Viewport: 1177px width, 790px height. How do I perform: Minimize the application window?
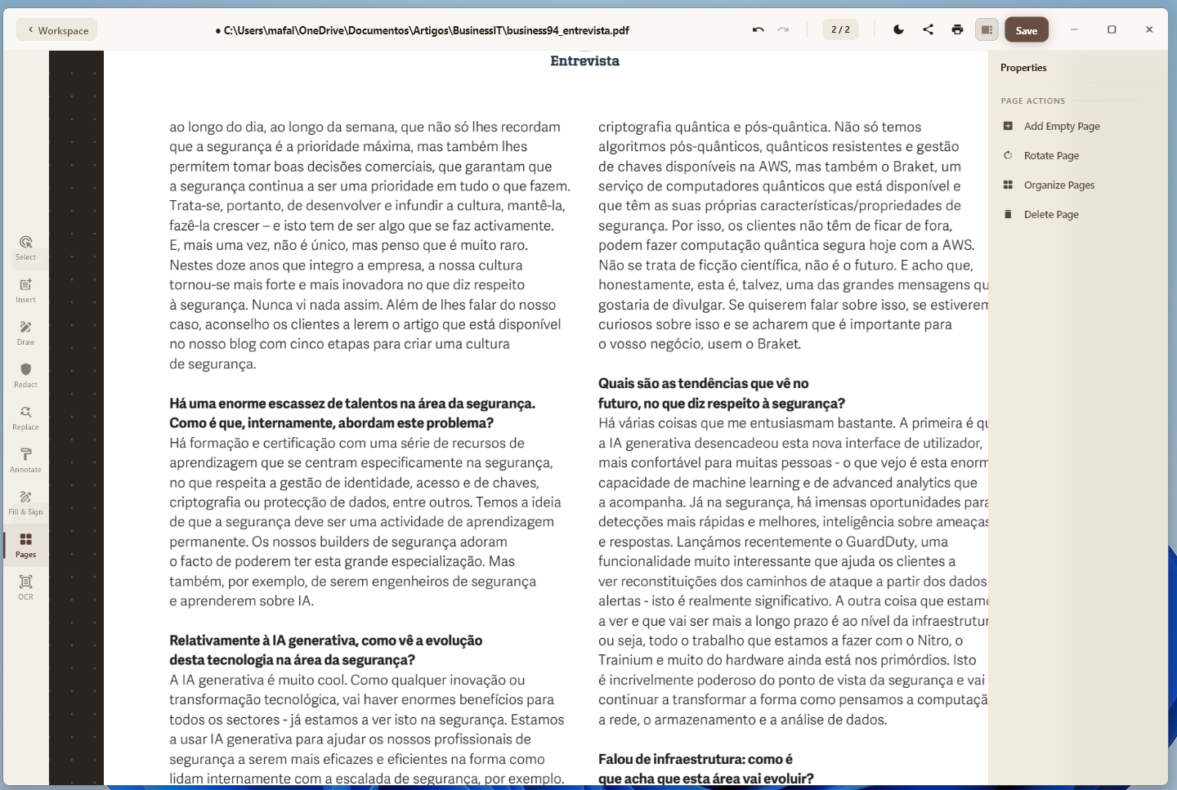[1074, 29]
